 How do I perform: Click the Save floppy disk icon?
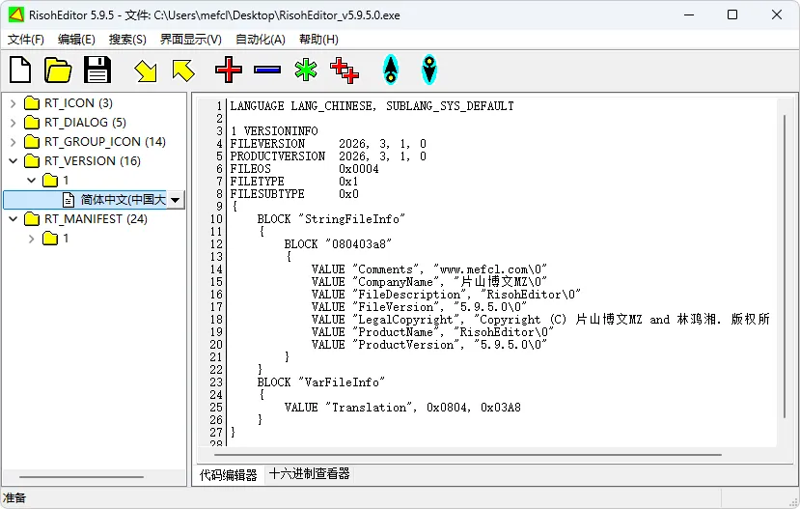click(97, 70)
